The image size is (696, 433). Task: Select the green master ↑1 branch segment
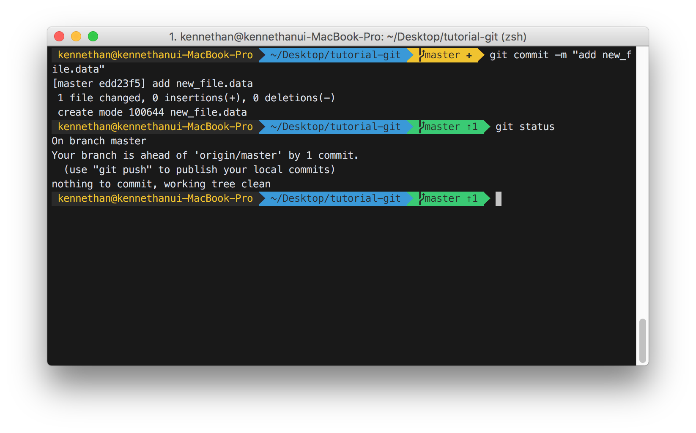click(448, 127)
